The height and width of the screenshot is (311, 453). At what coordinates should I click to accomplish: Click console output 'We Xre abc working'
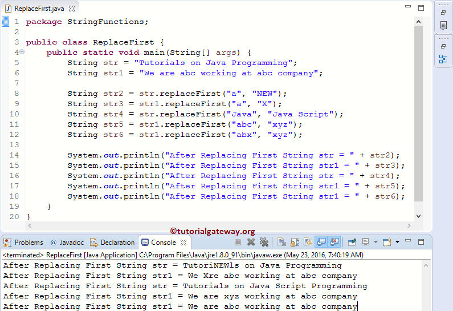[x=180, y=276]
